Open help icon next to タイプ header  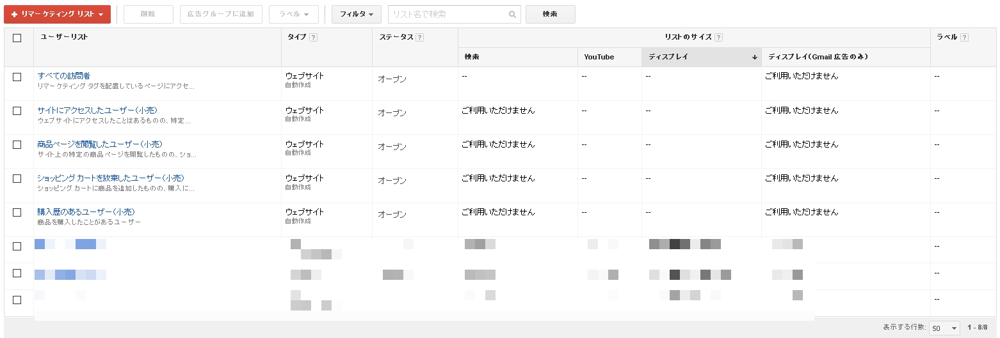tap(313, 37)
